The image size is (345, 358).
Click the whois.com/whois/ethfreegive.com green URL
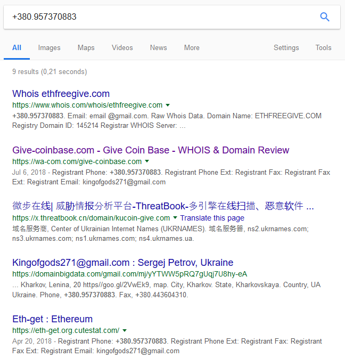[x=87, y=105]
